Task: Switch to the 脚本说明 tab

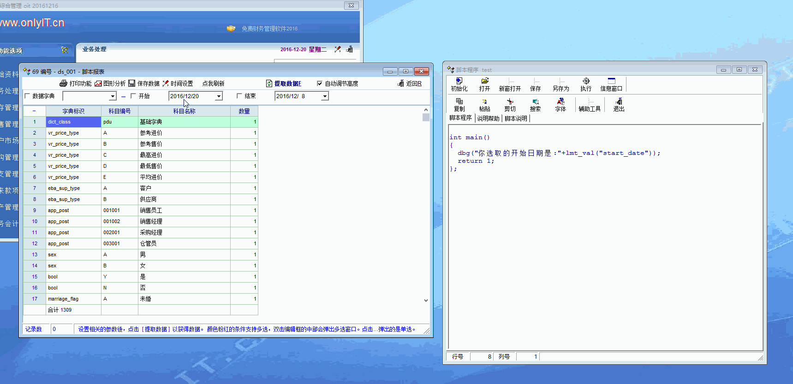Action: pyautogui.click(x=516, y=118)
